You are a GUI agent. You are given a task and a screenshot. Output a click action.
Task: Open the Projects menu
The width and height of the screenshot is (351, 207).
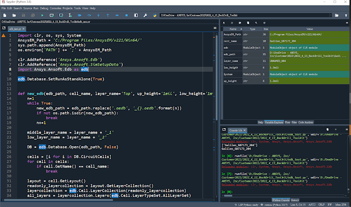(x=67, y=8)
